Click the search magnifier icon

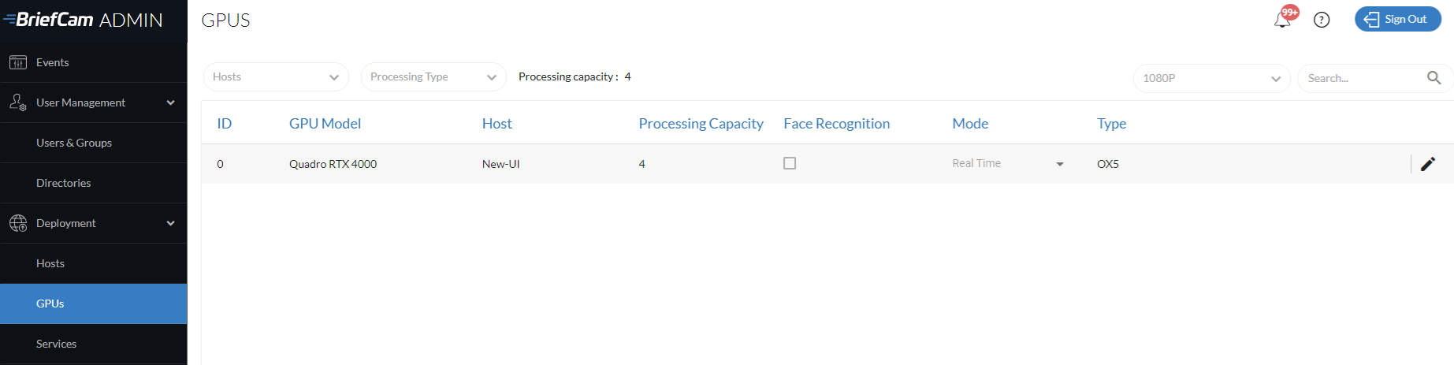[1434, 77]
